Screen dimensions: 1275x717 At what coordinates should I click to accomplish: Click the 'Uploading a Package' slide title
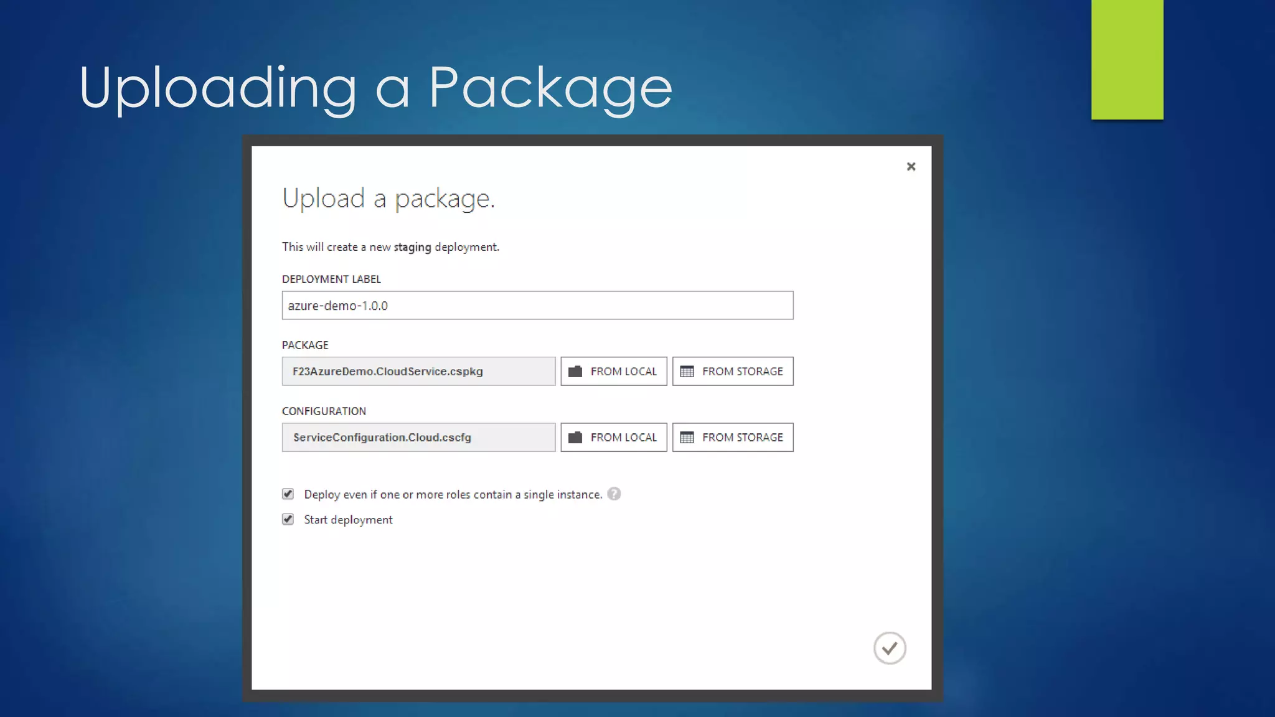click(375, 87)
